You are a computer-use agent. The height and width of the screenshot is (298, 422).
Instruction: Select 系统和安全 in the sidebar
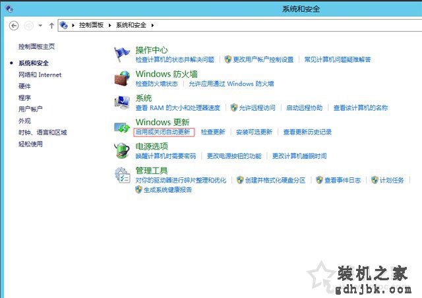pyautogui.click(x=34, y=63)
